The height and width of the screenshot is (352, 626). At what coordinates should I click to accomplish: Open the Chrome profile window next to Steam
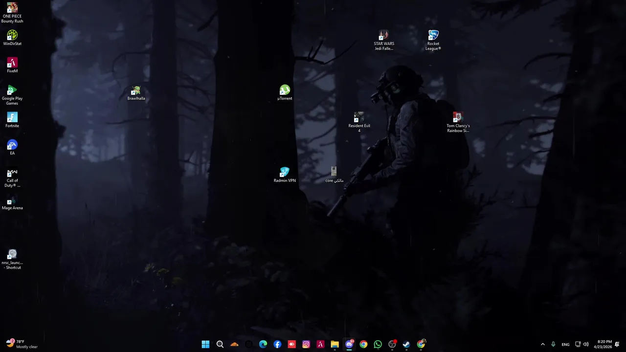(421, 344)
